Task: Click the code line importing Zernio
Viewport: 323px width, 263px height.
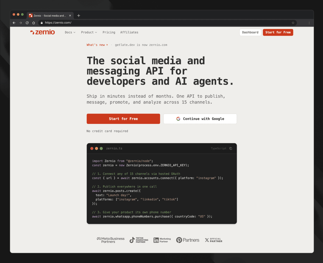Action: pos(122,161)
